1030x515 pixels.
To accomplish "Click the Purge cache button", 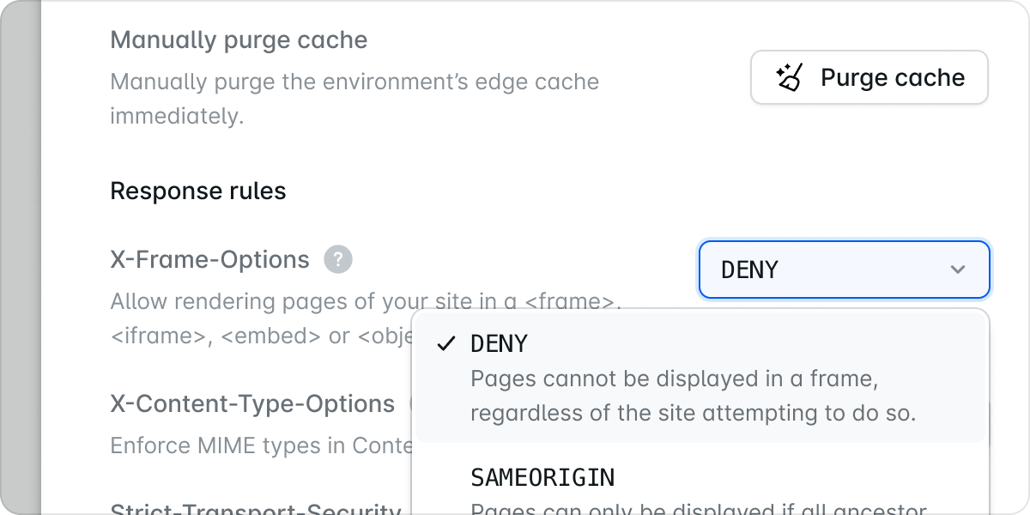I will 869,78.
